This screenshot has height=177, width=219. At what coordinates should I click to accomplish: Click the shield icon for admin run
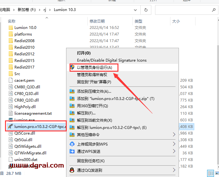click(72, 67)
